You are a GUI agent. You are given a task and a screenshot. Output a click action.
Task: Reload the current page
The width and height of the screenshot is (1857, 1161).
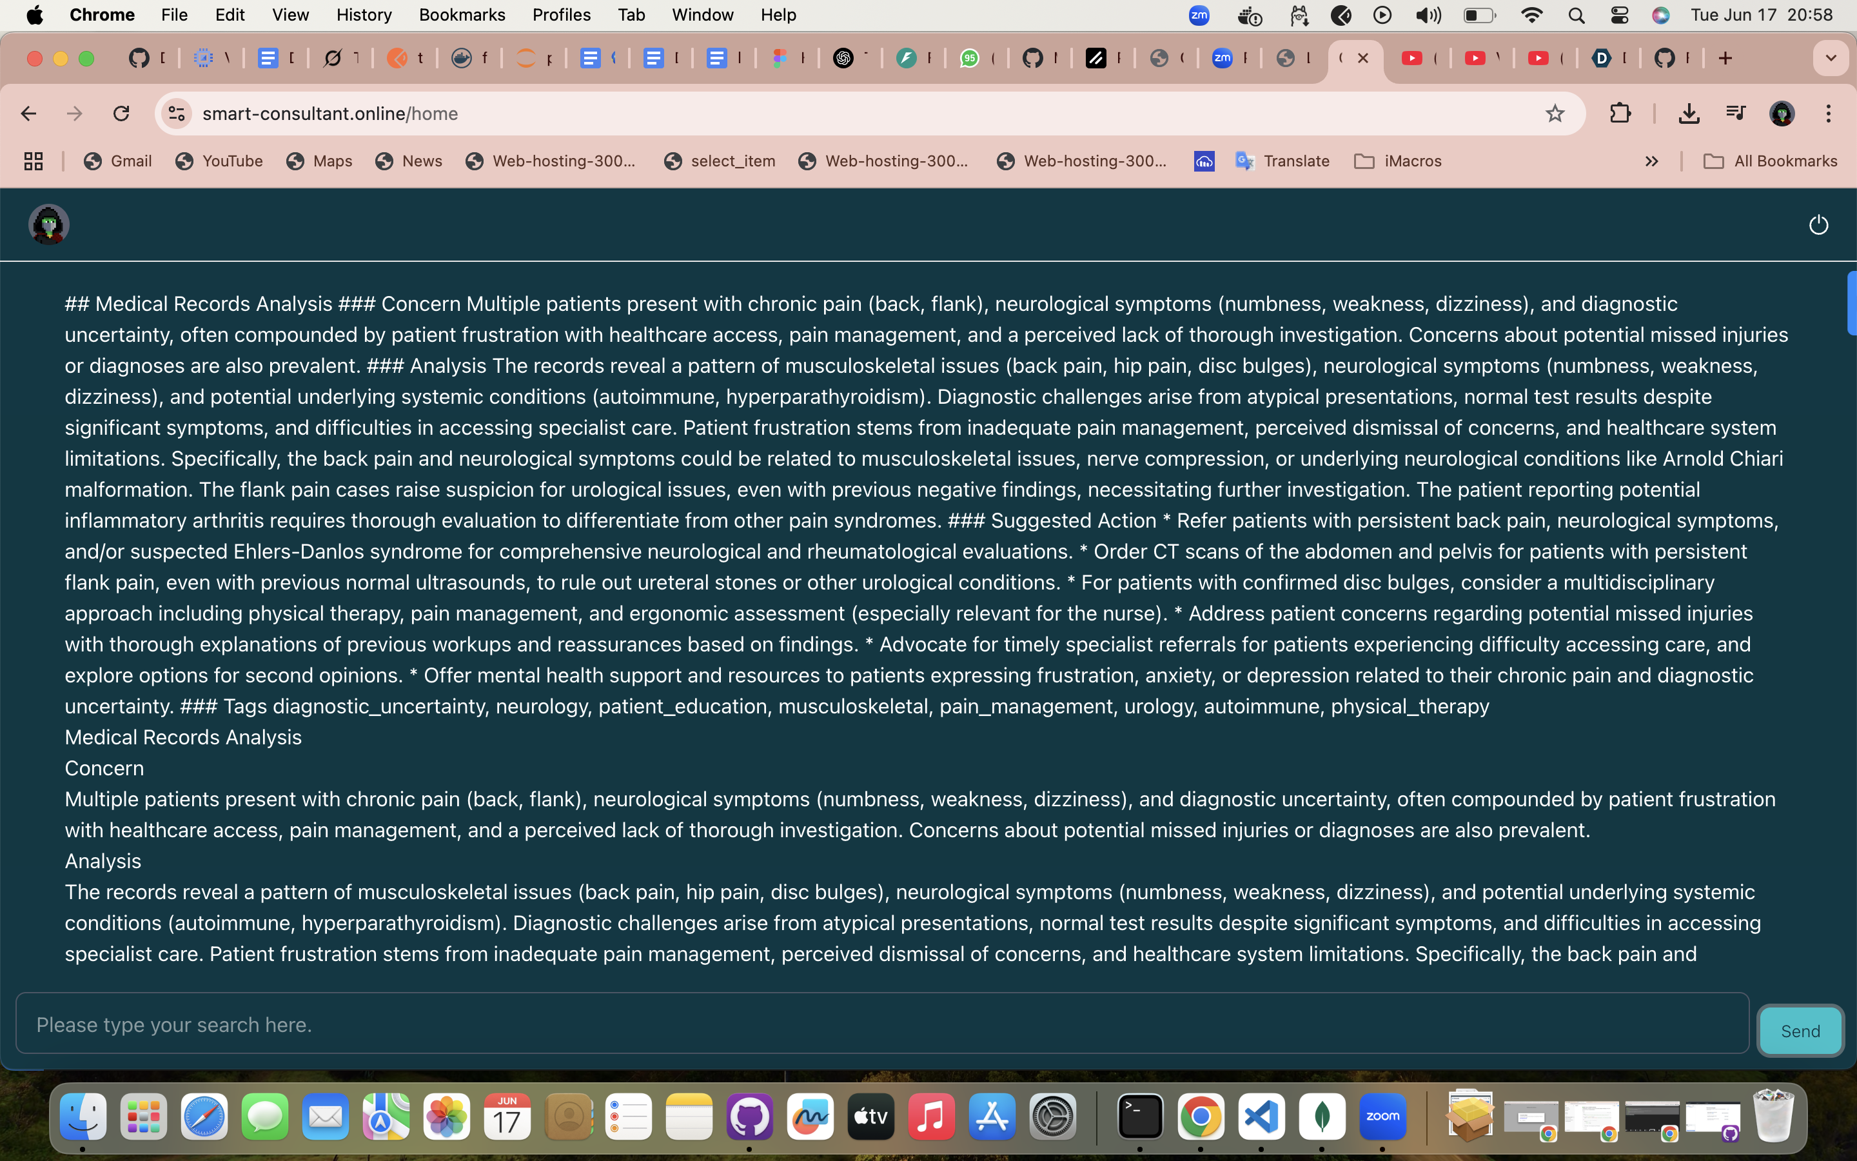coord(121,114)
